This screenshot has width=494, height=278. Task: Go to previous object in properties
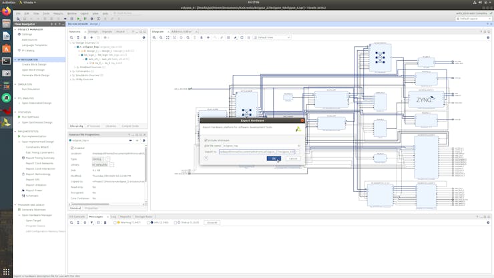[130, 140]
